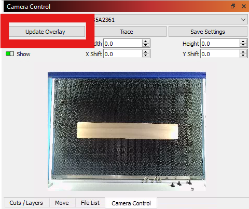This screenshot has height=209, width=249.
Task: Increase the Width value with up arrow
Action: pyautogui.click(x=146, y=42)
